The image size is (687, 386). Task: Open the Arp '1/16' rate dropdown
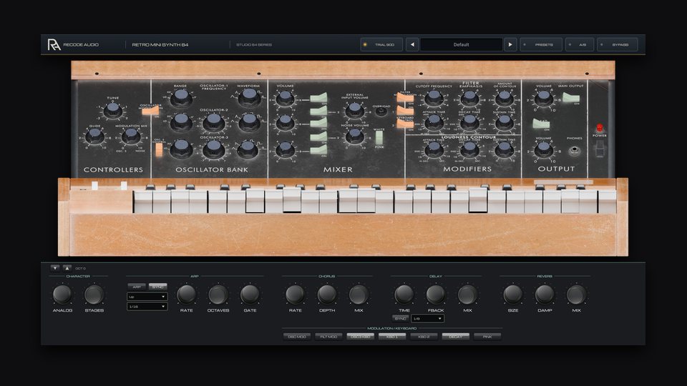(147, 307)
